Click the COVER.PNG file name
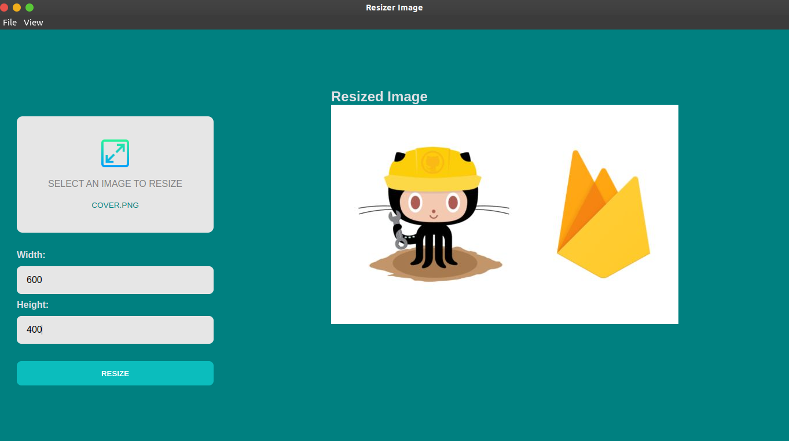Screen dimensions: 789x441 (115, 205)
